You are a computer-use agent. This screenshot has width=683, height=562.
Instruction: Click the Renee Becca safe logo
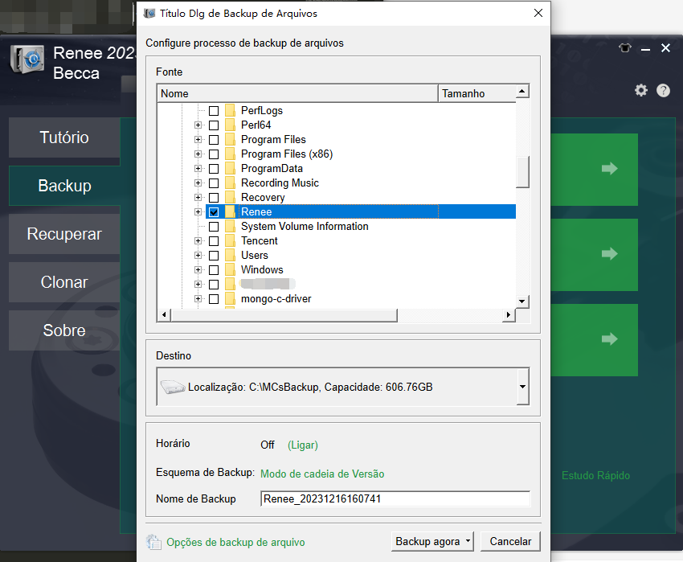pos(27,63)
